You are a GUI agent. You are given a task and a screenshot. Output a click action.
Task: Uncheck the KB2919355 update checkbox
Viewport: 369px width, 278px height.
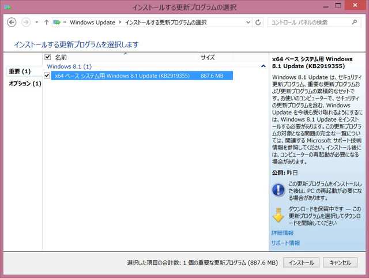pyautogui.click(x=47, y=76)
